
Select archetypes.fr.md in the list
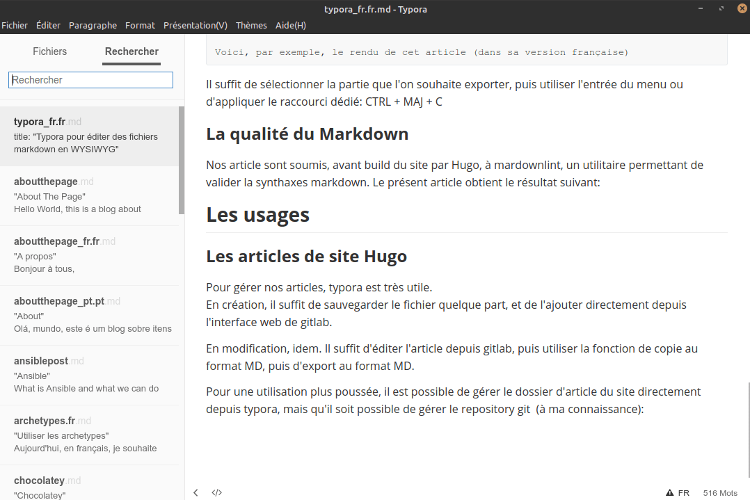tap(89, 435)
